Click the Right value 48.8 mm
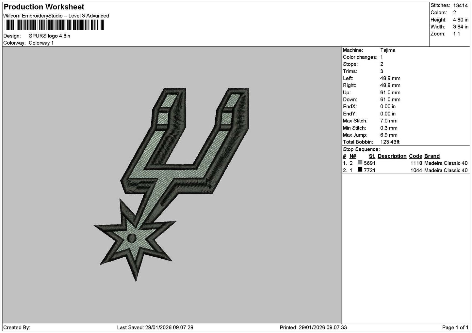This screenshot has width=472, height=333. (390, 85)
